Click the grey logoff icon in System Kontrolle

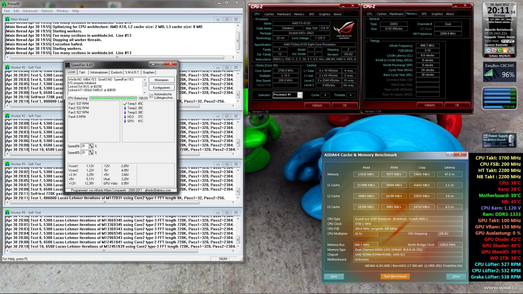(511, 50)
